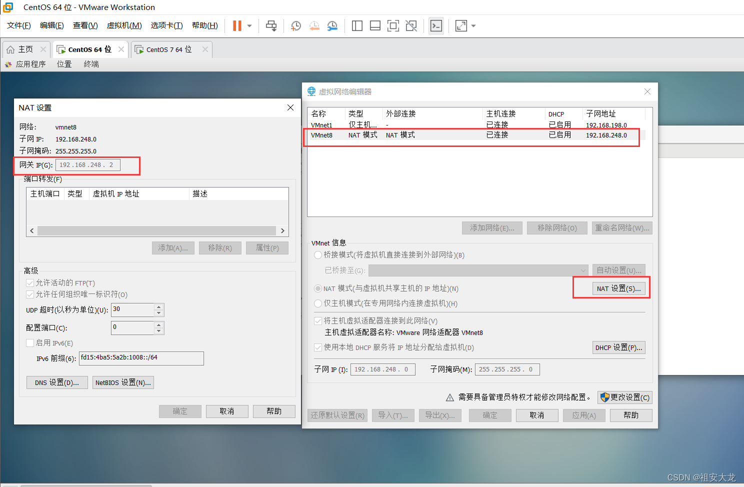Toggle the library sidebar view
744x487 pixels.
(x=357, y=25)
